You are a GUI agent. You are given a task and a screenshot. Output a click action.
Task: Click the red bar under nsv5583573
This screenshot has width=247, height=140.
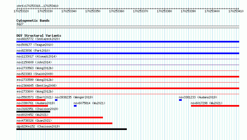31,100
